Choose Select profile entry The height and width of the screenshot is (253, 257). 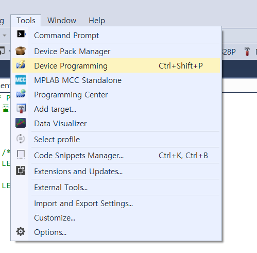point(116,139)
